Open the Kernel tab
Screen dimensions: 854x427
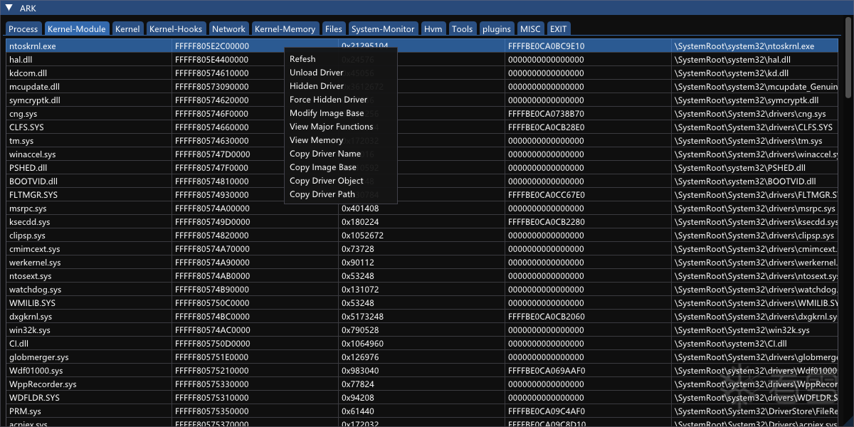(x=127, y=28)
